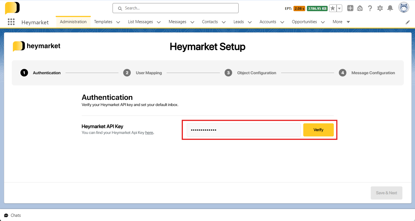Open the Opportunities tab
The image size is (415, 221).
tap(304, 22)
